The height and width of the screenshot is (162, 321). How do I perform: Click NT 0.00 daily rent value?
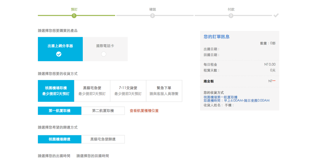[x=270, y=64]
